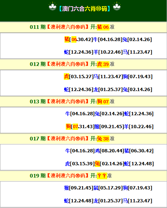Click 兔[02.14.26] in the period 012 picks
The height and width of the screenshot is (208, 167).
(x=138, y=89)
